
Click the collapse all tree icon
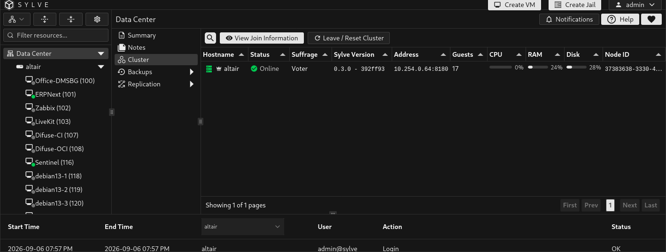coord(71,19)
